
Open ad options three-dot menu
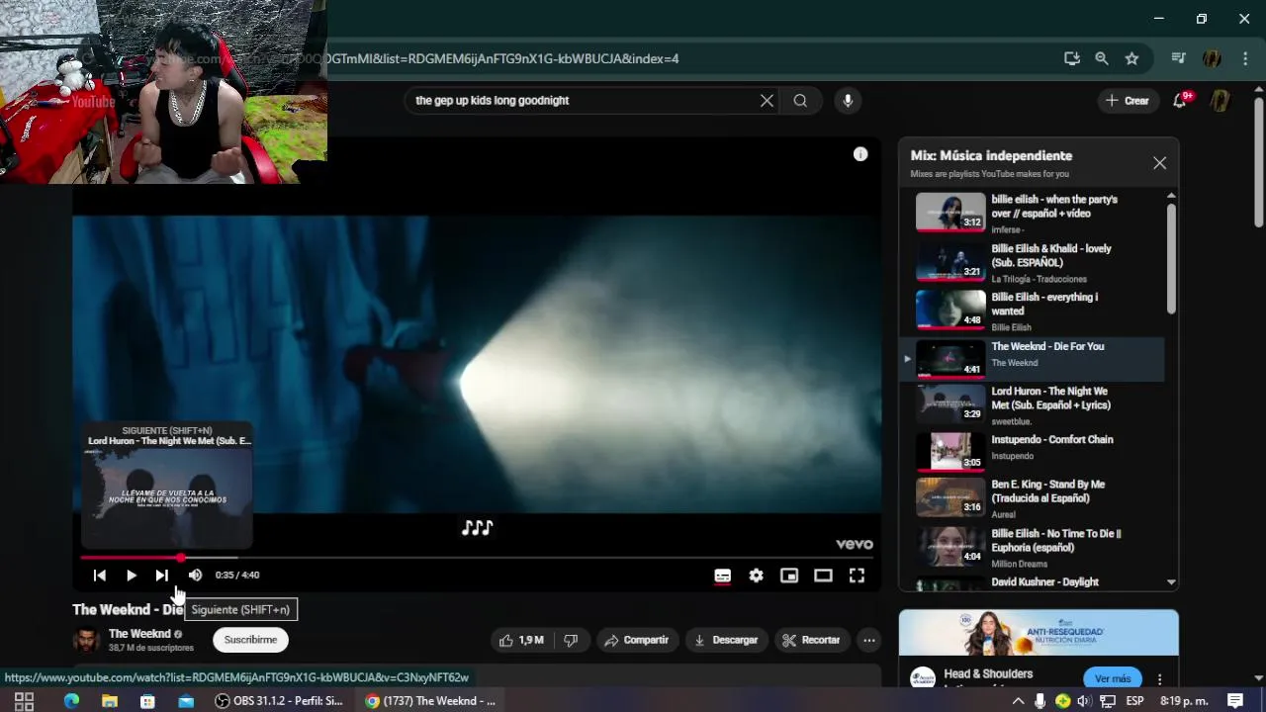(1159, 679)
